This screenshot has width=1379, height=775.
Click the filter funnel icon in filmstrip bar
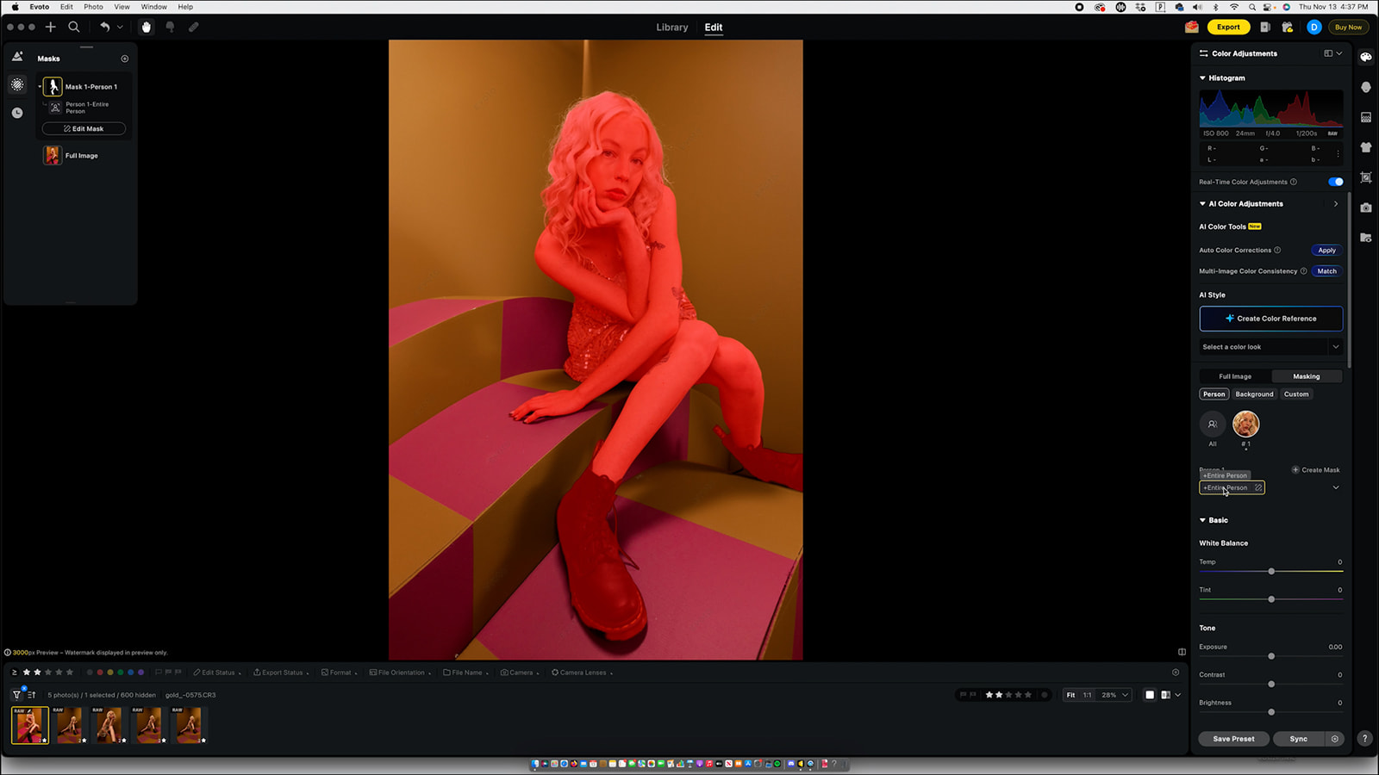[x=16, y=694]
